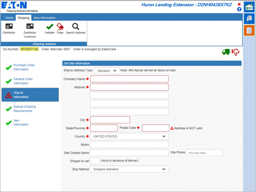Open the Item Information tab
256x192 pixels.
[45, 18]
